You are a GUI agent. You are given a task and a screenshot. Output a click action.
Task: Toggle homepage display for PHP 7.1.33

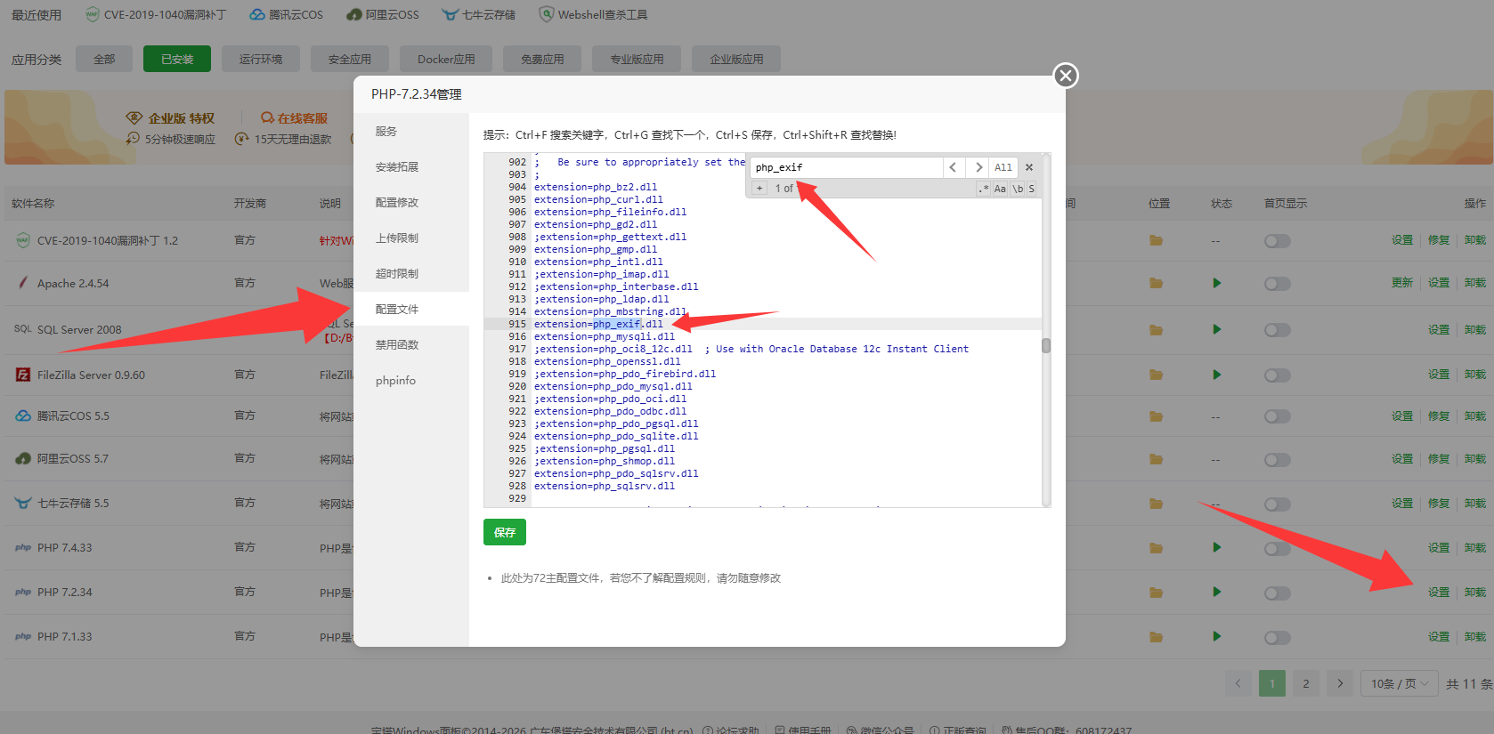click(1277, 638)
